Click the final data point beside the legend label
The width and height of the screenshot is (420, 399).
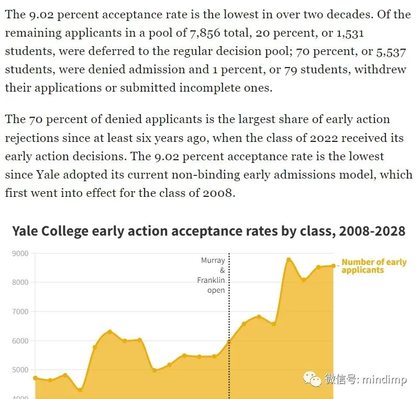(333, 266)
